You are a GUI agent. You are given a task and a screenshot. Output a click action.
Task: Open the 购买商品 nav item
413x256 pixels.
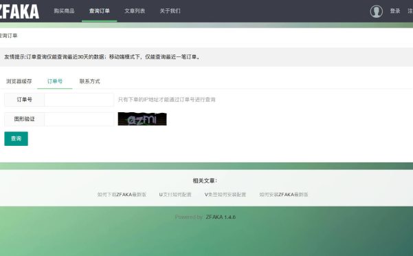[x=64, y=11]
